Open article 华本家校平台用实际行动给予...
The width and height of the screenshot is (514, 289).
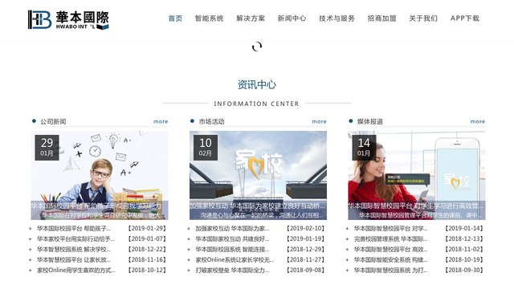coord(75,239)
